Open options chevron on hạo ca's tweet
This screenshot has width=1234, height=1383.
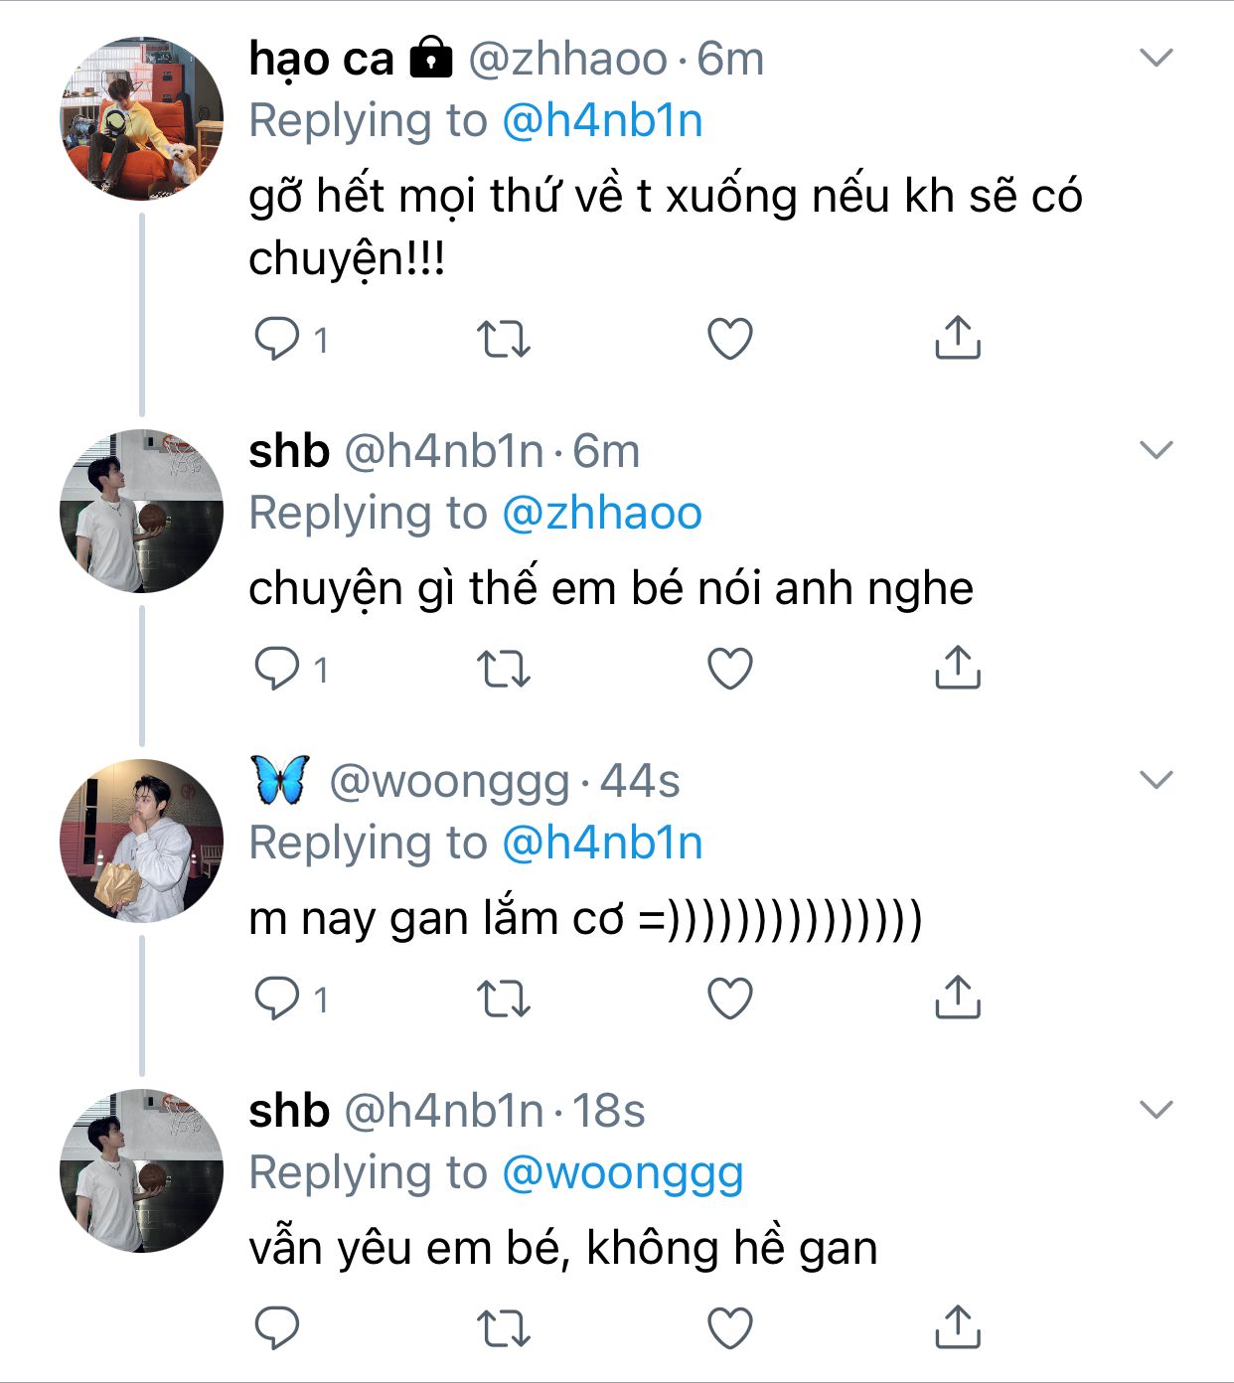coord(1157,59)
